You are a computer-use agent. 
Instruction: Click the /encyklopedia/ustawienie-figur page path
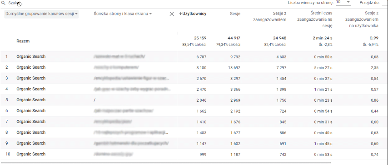point(132,78)
